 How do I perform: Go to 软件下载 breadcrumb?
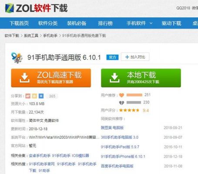point(12,36)
